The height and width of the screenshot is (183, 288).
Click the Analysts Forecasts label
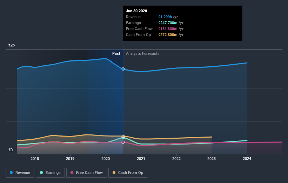tap(143, 53)
